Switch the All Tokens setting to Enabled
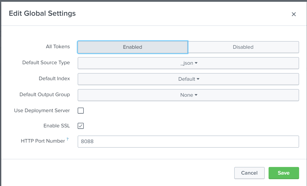Viewport: 307px width, 186px height. tap(132, 47)
